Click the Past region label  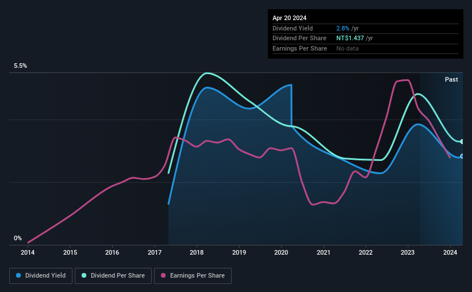(x=451, y=79)
